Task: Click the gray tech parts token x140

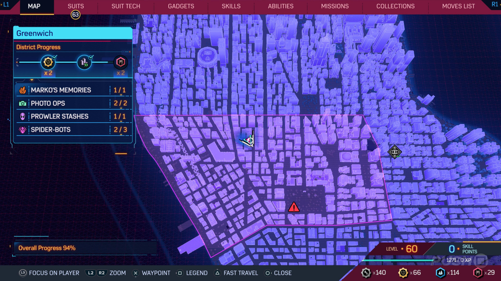Action: point(366,272)
